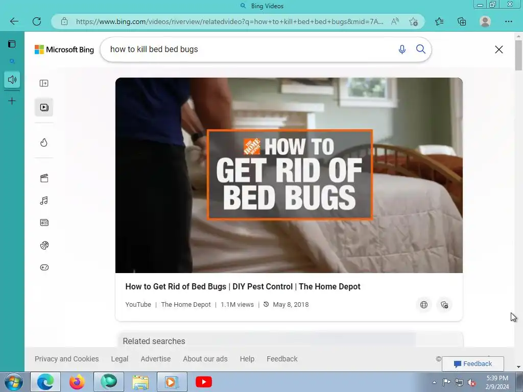Viewport: 523px width, 392px height.
Task: Click The Home Depot channel name
Action: click(x=186, y=305)
